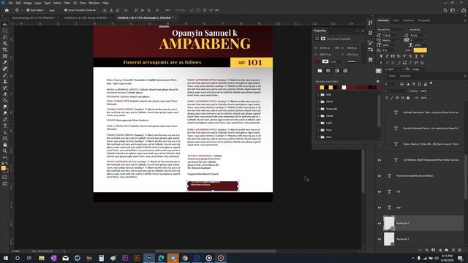
Task: Expand the CMYK swatch folder
Action: (x=319, y=102)
